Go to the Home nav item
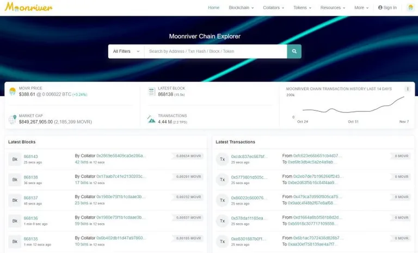 [x=213, y=8]
